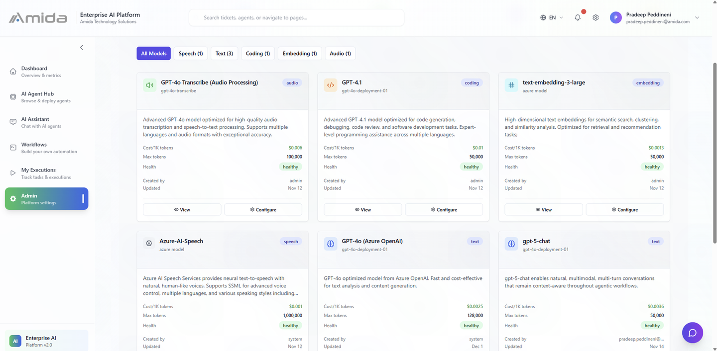
Task: Configure the GPT-4o Transcribe model
Action: [263, 209]
